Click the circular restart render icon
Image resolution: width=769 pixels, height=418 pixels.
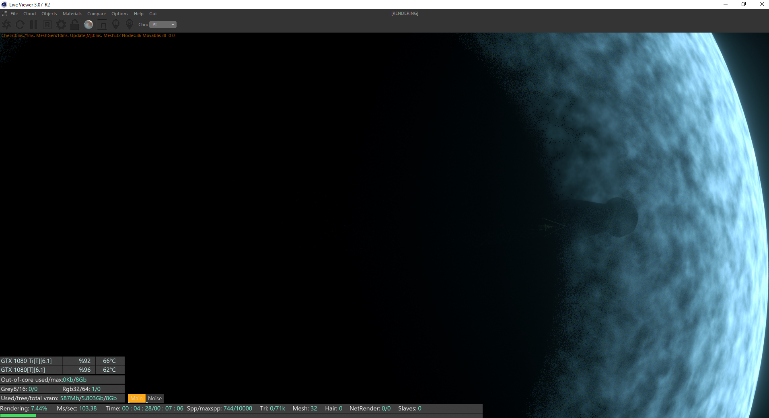click(x=20, y=25)
